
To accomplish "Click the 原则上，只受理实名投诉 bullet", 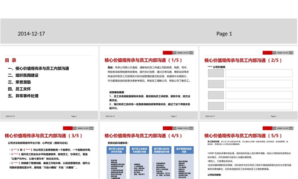I will [221, 161].
